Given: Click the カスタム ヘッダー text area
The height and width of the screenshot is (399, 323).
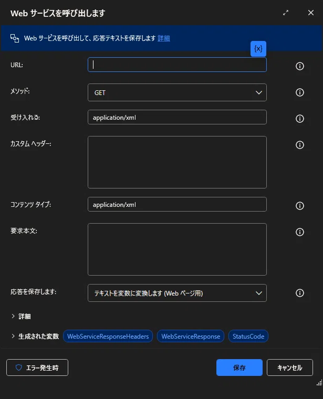Looking at the screenshot, I should (177, 162).
